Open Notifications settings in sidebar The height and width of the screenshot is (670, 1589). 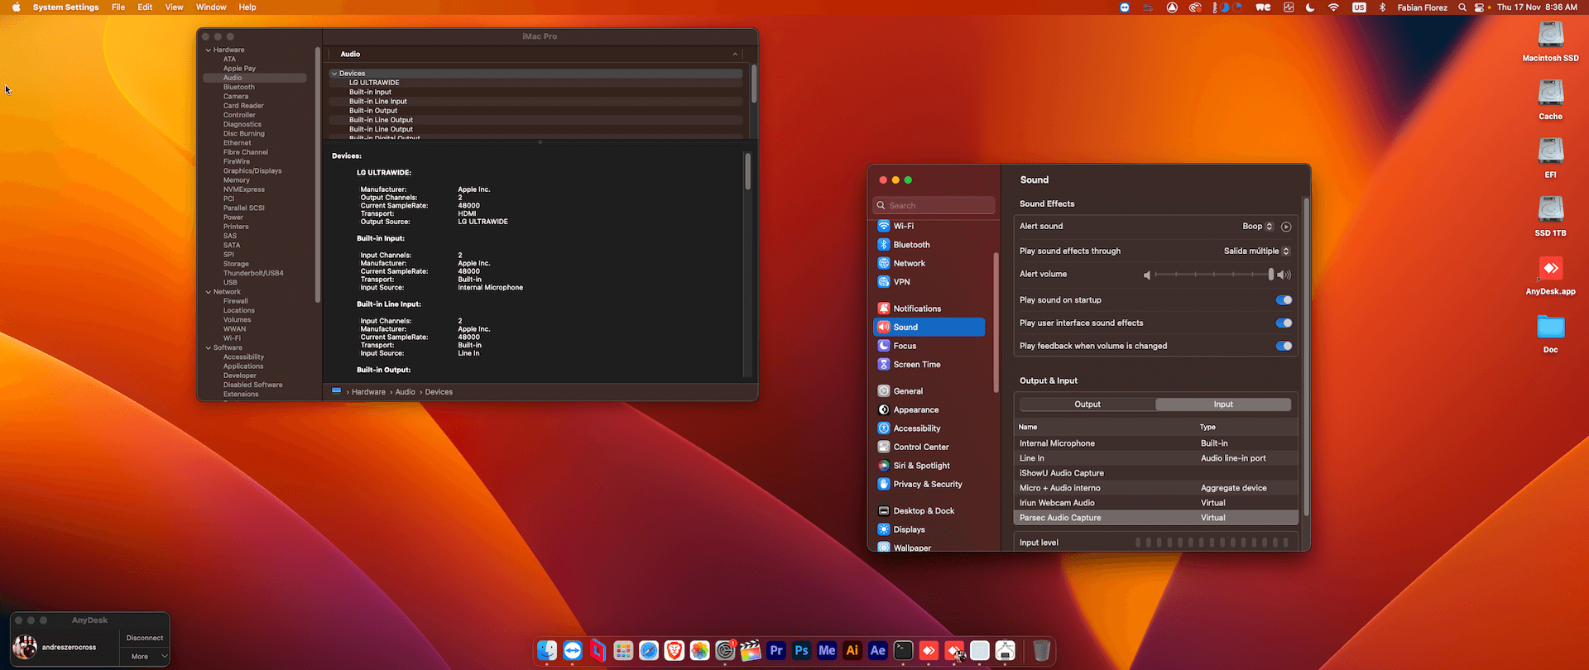(916, 309)
